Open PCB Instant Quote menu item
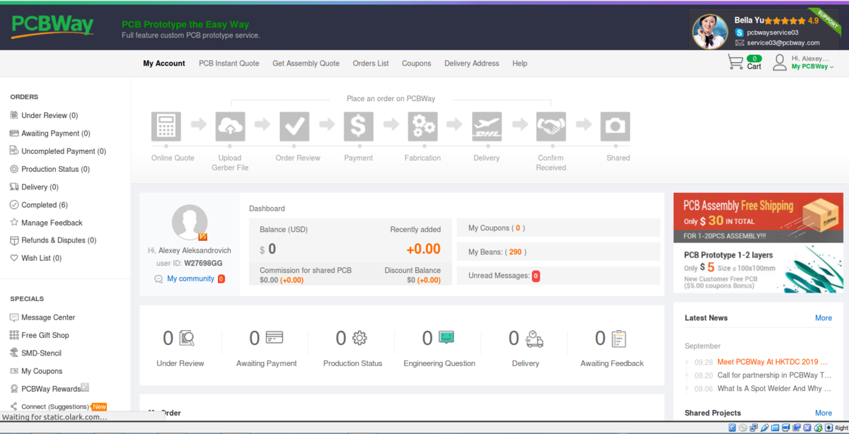Screen dimensions: 849x434 click(x=229, y=64)
